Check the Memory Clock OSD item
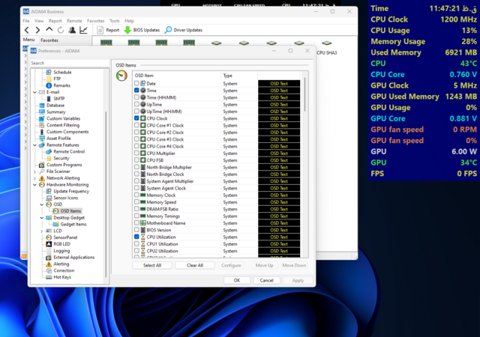 click(136, 195)
